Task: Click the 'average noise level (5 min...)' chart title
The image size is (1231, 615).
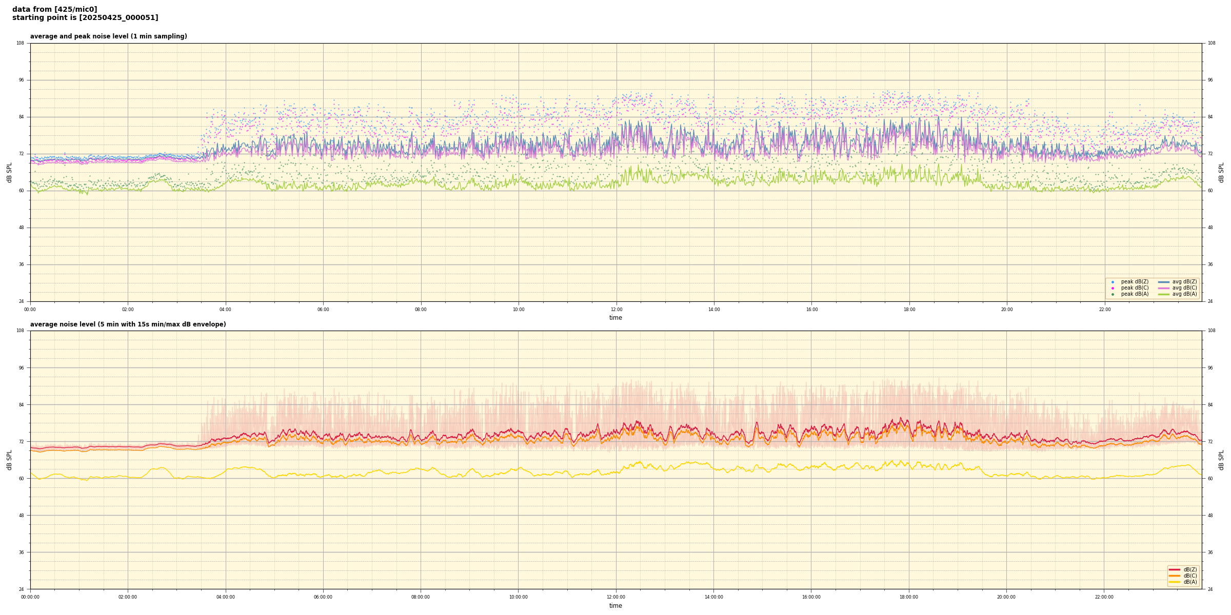Action: tap(128, 324)
